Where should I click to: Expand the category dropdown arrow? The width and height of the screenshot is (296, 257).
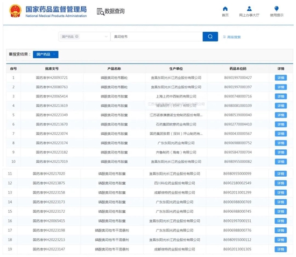coord(106,37)
